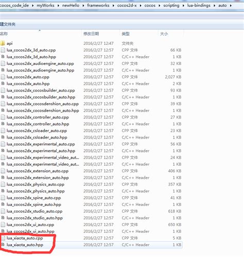The width and height of the screenshot is (244, 257).
Task: Select lua_cocos2dx_experimental_video .cpp file, 24 KB
Action: 43,158
